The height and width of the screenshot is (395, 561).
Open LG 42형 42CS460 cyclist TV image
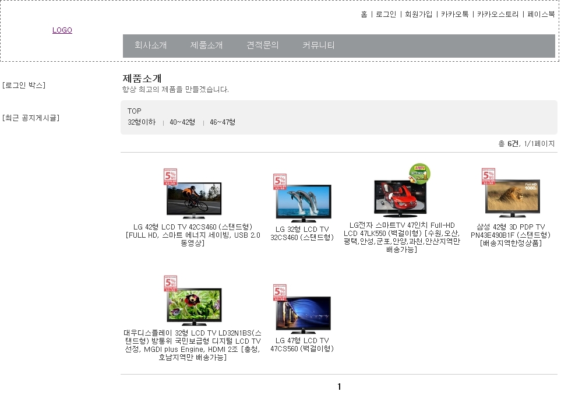coord(194,200)
